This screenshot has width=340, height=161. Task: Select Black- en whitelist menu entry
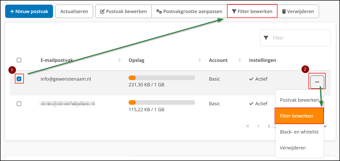tap(299, 132)
